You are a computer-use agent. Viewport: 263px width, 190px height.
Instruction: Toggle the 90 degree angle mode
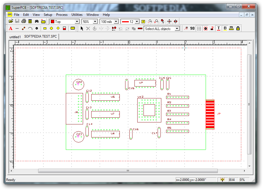[192, 28]
